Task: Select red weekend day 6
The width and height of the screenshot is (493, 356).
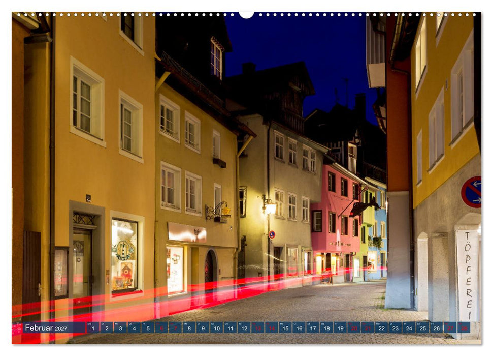Action: [161, 328]
